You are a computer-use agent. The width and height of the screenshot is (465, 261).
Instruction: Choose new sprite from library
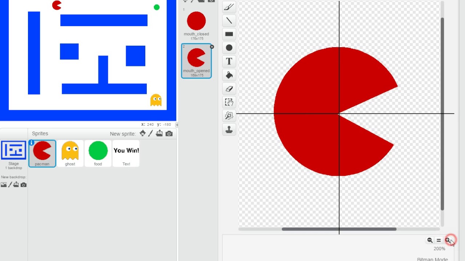tap(142, 133)
